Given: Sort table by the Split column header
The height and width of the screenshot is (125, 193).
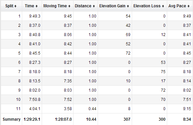Looking at the screenshot, I should (9, 6).
